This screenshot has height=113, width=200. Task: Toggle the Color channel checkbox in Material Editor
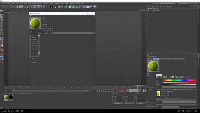pos(39,35)
